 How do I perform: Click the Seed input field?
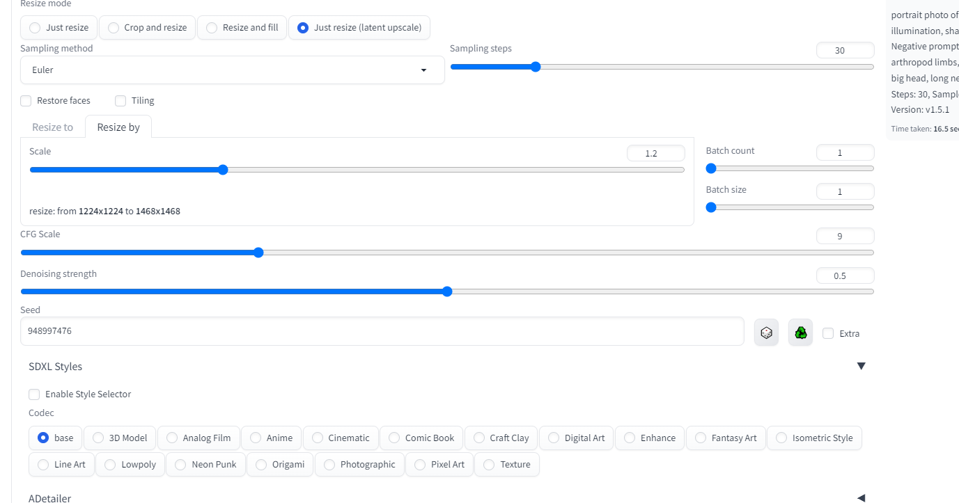382,331
